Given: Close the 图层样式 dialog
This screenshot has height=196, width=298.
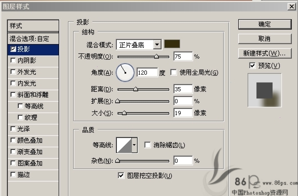Looking at the screenshot, I should click(x=292, y=7).
